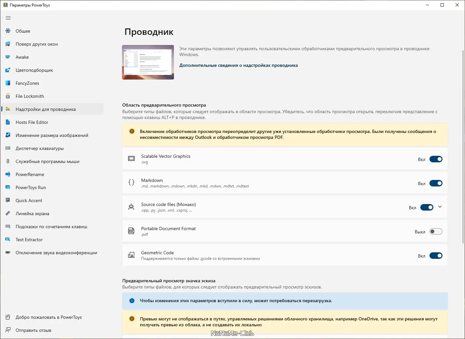Open the hamburger navigation menu
Image resolution: width=465 pixels, height=339 pixels.
(8, 18)
